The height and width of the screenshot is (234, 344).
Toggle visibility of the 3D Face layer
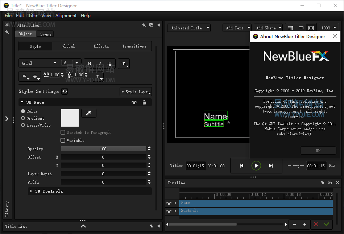tap(134, 103)
